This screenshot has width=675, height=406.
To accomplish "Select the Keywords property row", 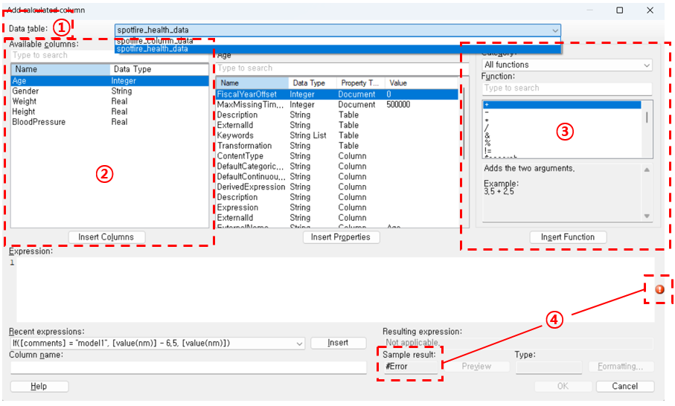I will [x=337, y=135].
